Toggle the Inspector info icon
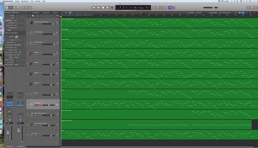The width and height of the screenshot is (258, 148). pos(11,8)
